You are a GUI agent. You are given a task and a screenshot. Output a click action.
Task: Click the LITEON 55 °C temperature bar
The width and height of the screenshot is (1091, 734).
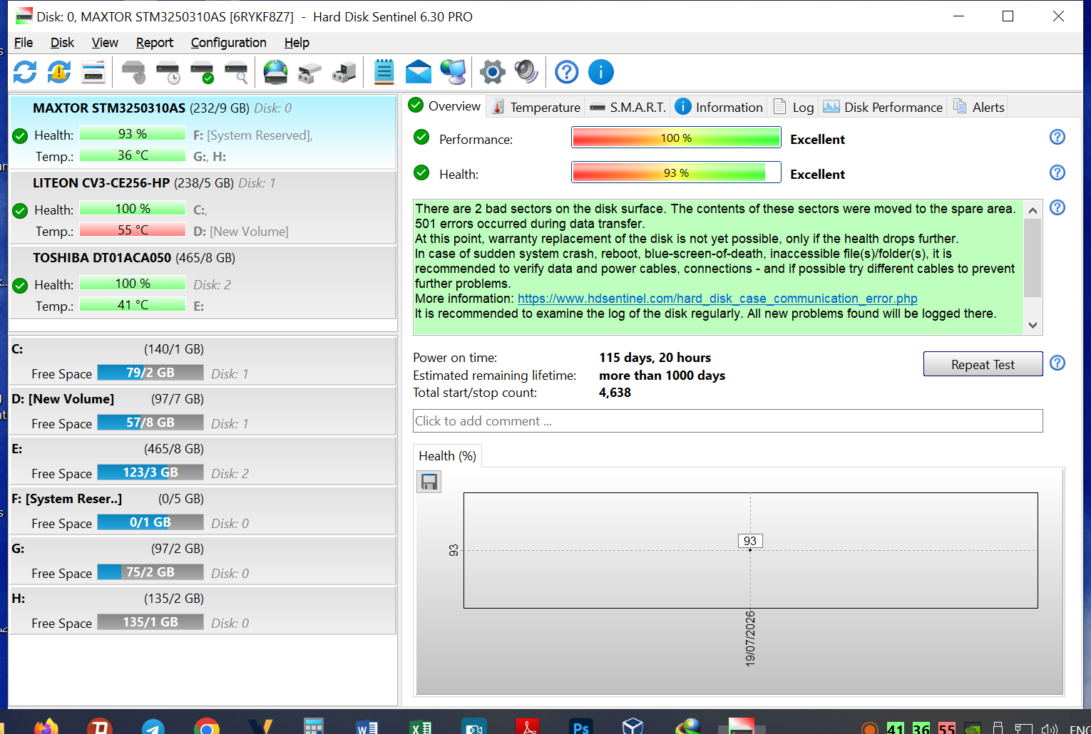tap(133, 230)
